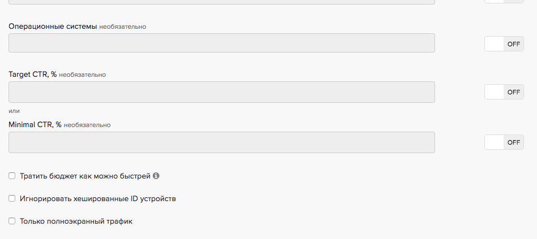Click info icon next to budget spending option

point(156,176)
